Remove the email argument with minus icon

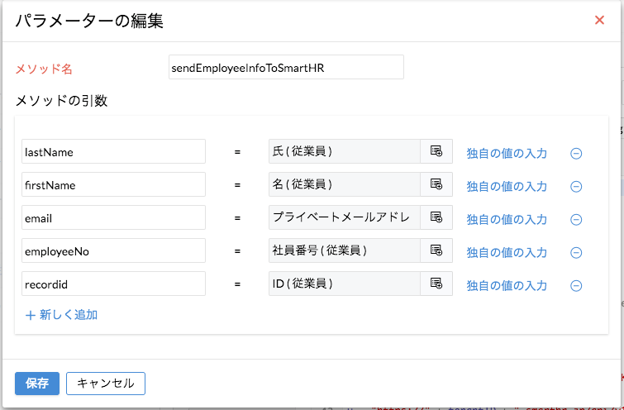pos(576,219)
